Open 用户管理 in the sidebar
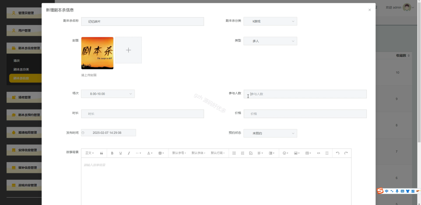This screenshot has width=421, height=205. (24, 30)
